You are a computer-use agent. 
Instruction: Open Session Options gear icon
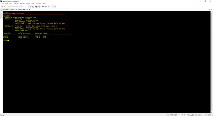tap(43, 7)
